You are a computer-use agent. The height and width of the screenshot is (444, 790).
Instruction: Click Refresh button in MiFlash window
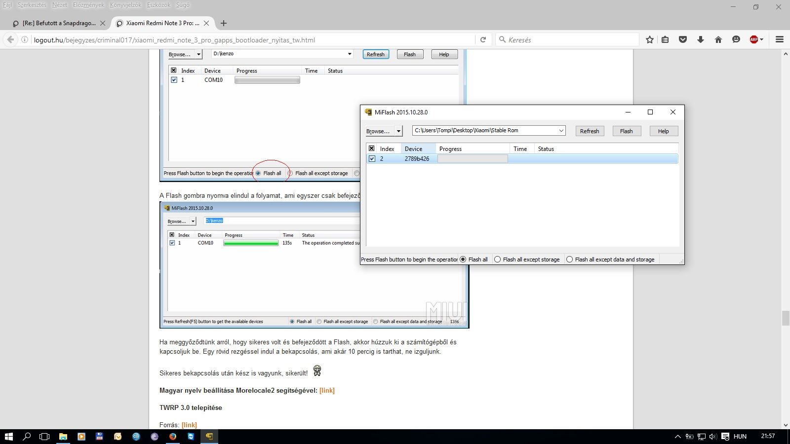tap(590, 131)
